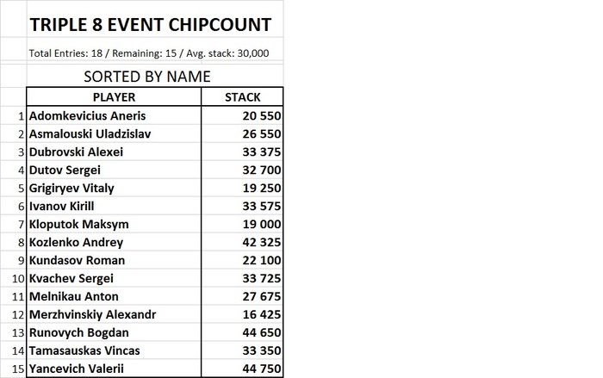Select the Kvachev Sergei player cell
This screenshot has width=603, height=378.
[x=114, y=278]
